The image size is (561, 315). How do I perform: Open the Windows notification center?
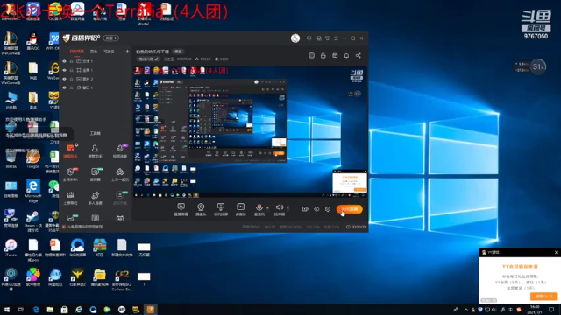click(551, 310)
